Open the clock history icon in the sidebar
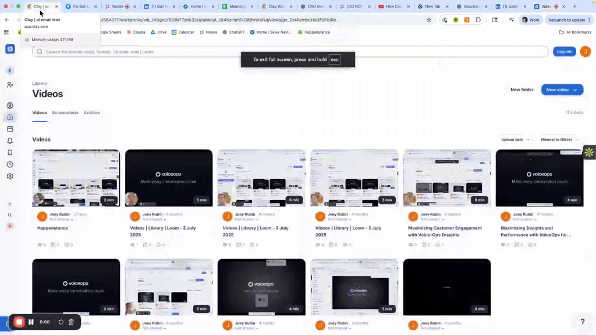 tap(10, 165)
